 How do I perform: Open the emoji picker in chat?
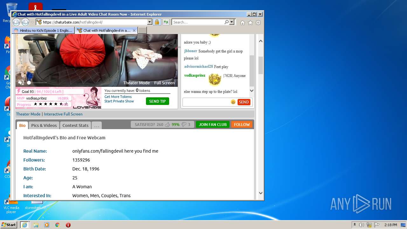click(x=233, y=102)
